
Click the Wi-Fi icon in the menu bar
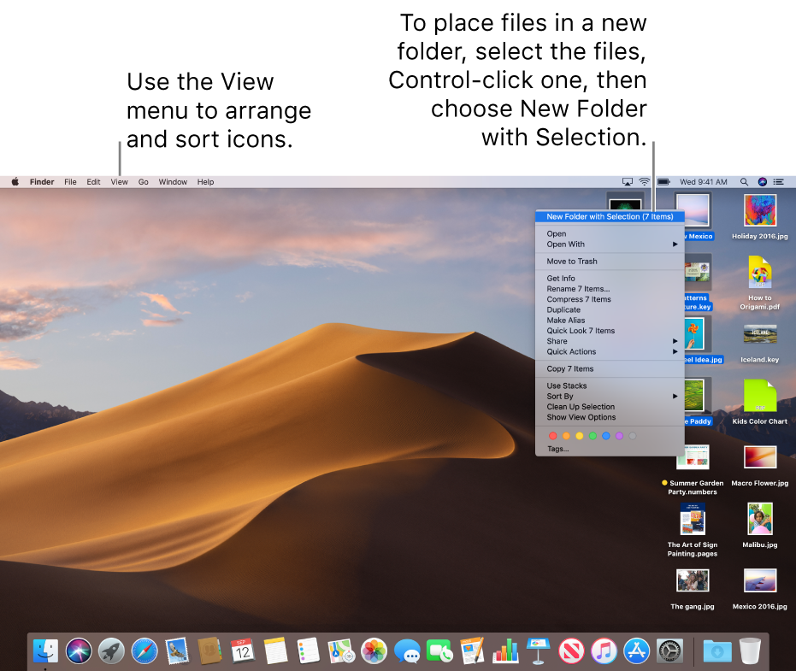[644, 181]
